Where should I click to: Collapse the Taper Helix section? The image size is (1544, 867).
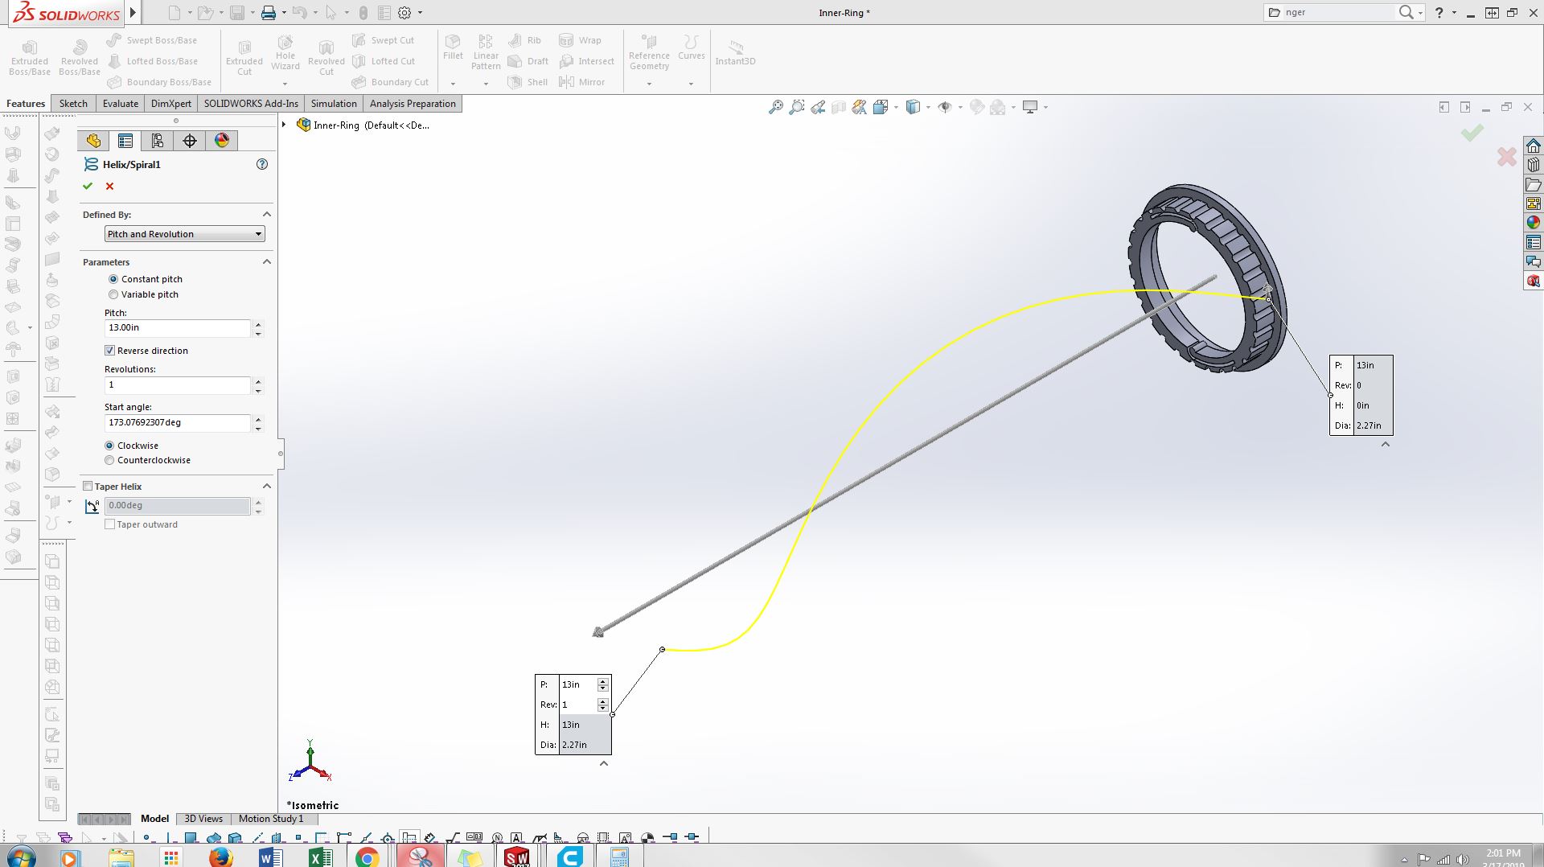pos(267,487)
